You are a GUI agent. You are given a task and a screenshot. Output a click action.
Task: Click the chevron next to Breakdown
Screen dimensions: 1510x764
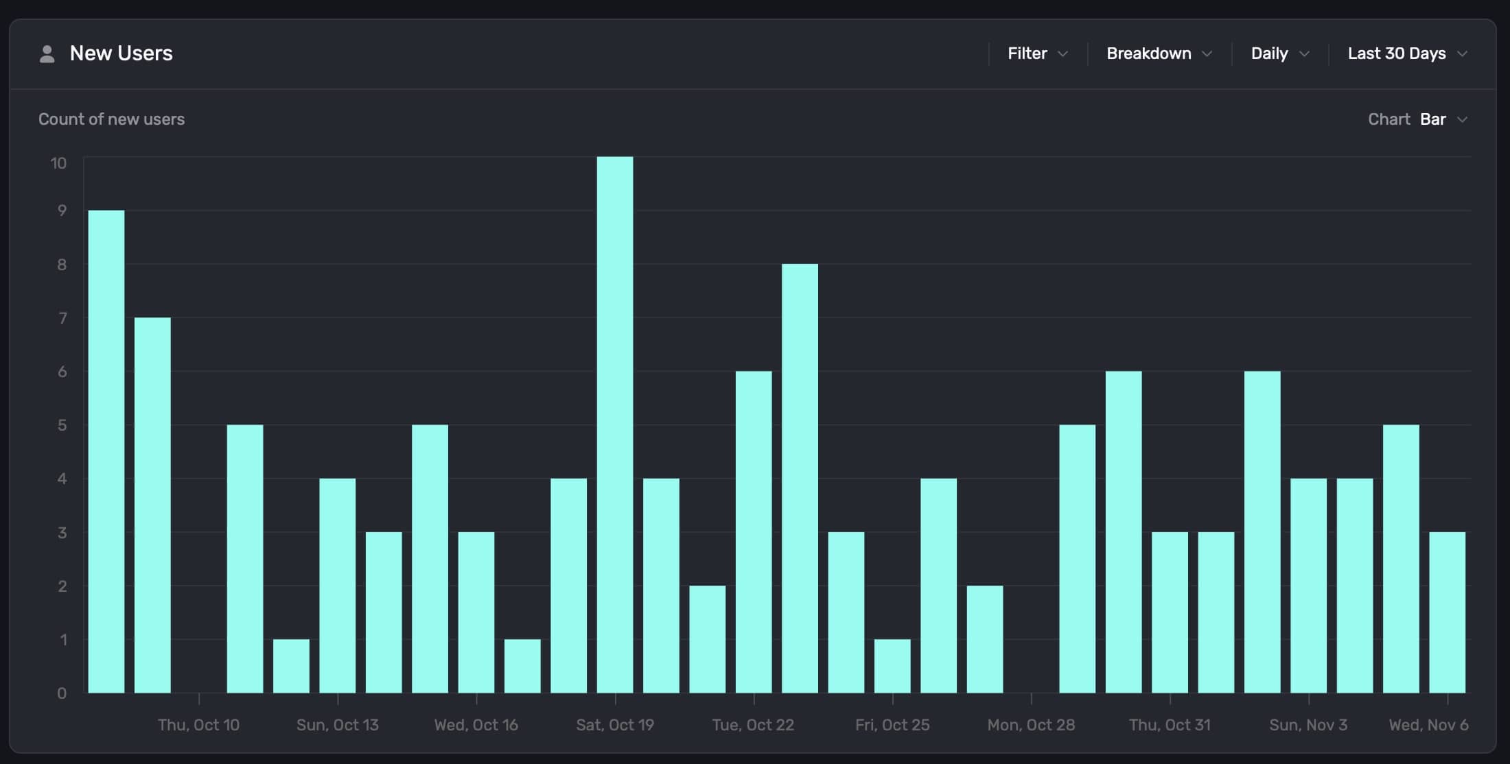(1207, 53)
